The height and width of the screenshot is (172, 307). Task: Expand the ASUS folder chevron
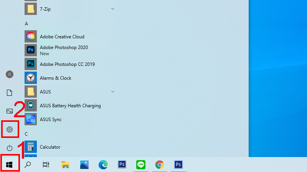tap(113, 92)
